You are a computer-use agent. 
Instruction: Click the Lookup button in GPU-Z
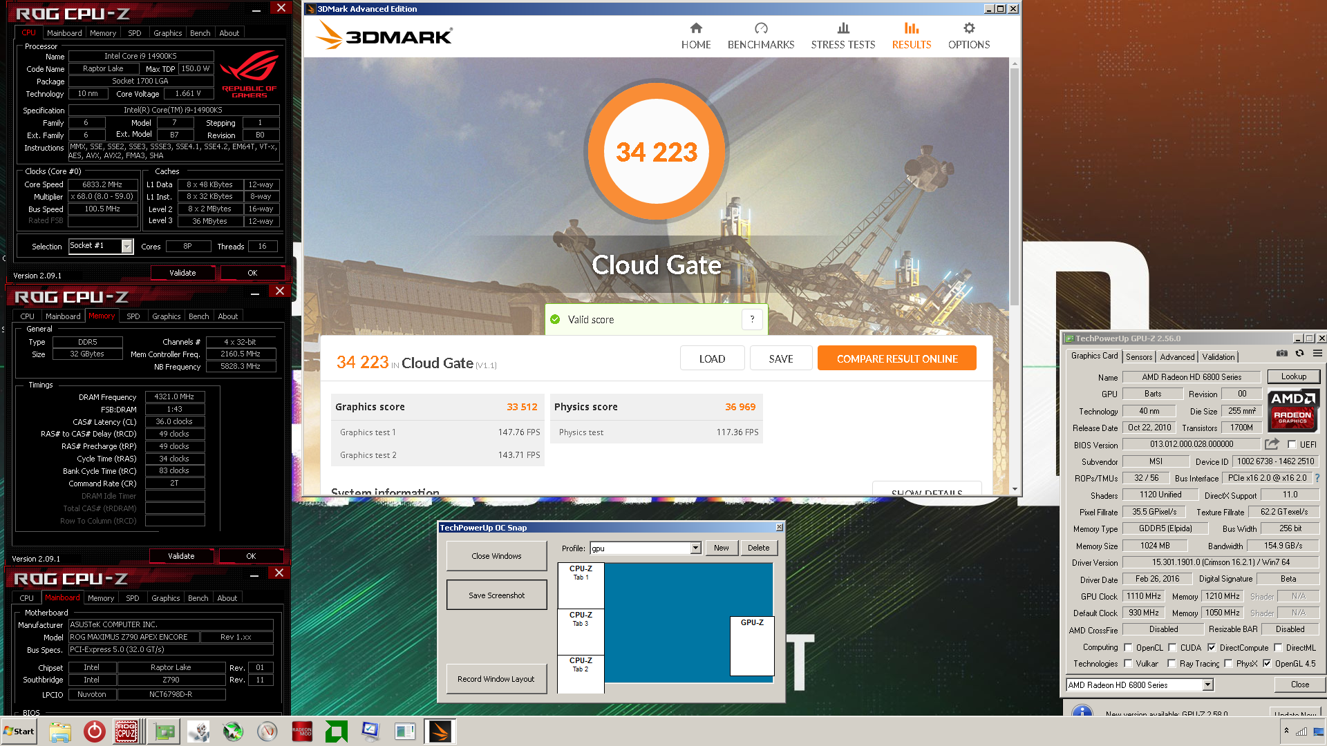(1294, 377)
